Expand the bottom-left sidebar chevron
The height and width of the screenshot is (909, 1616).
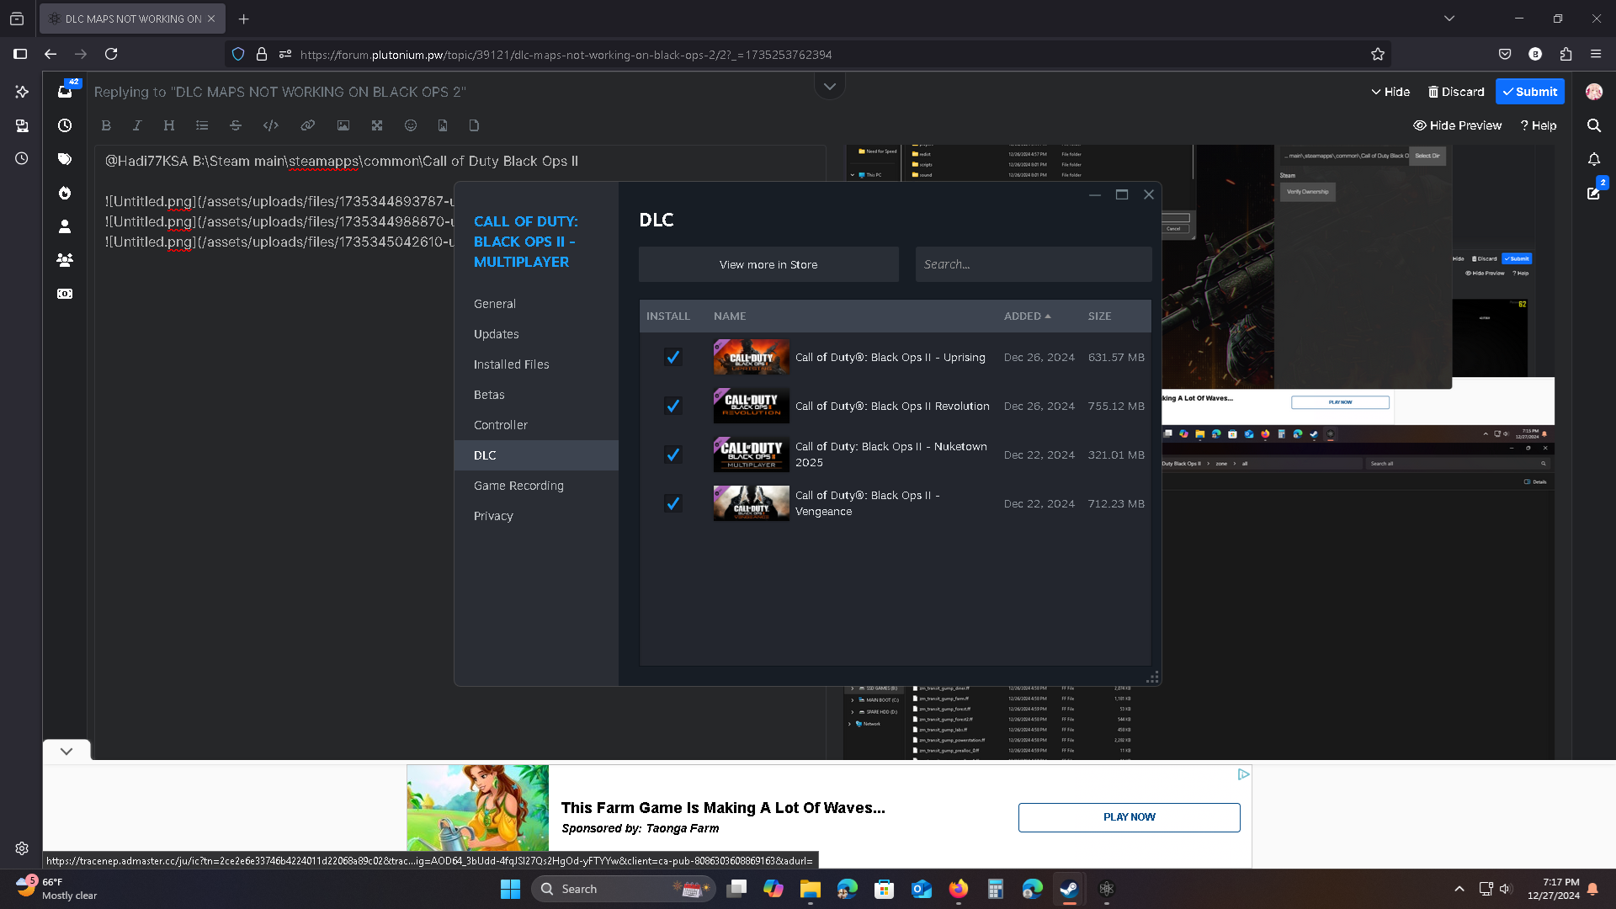(66, 751)
